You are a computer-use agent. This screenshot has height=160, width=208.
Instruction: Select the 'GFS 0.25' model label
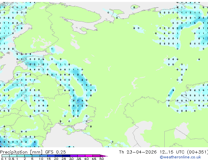(x=55, y=152)
